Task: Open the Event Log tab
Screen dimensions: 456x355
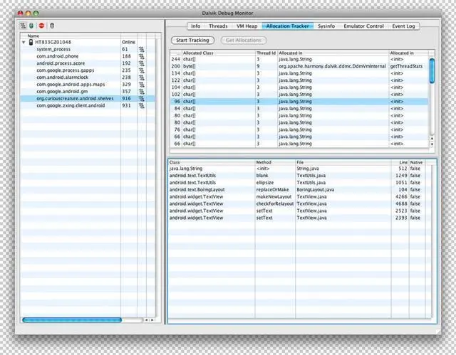Action: pyautogui.click(x=403, y=26)
